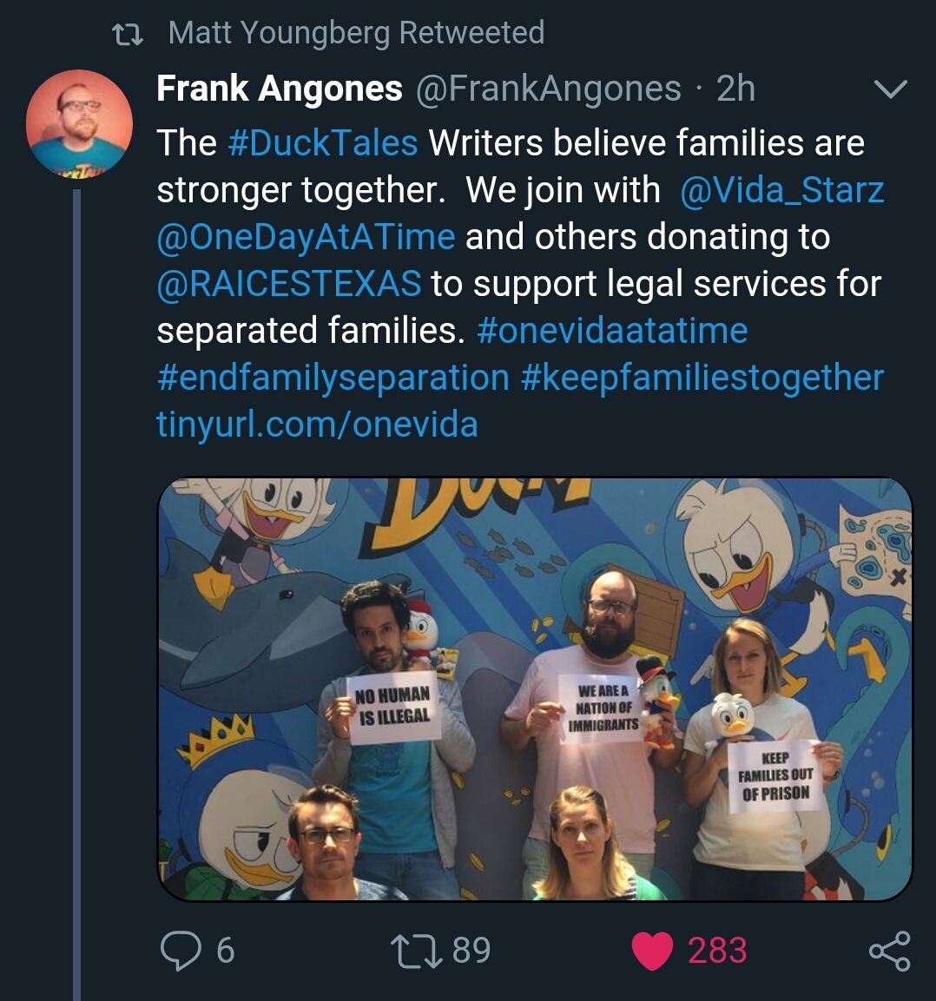Open the Frank Angones display name
The height and width of the screenshot is (1001, 936).
point(279,89)
